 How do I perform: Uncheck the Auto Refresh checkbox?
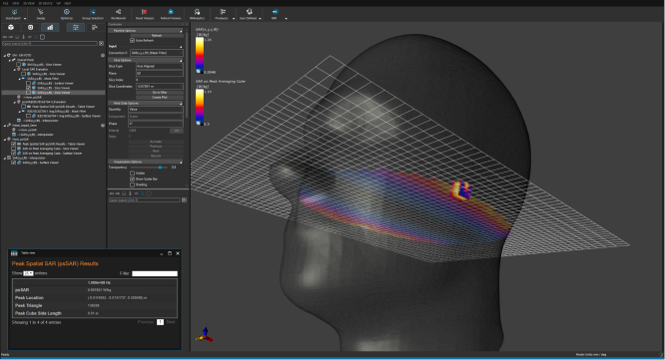point(133,40)
